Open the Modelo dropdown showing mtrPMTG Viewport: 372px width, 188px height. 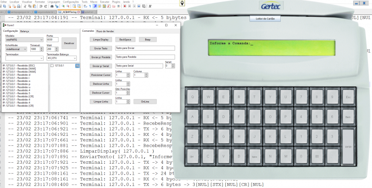pos(24,40)
